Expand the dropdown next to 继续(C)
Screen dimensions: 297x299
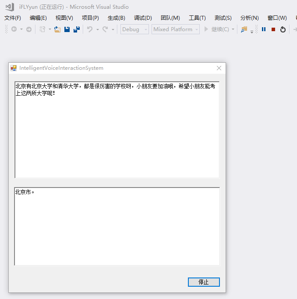click(x=233, y=29)
